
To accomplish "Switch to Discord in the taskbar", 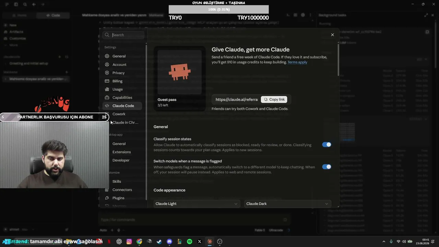I will coord(169,242).
